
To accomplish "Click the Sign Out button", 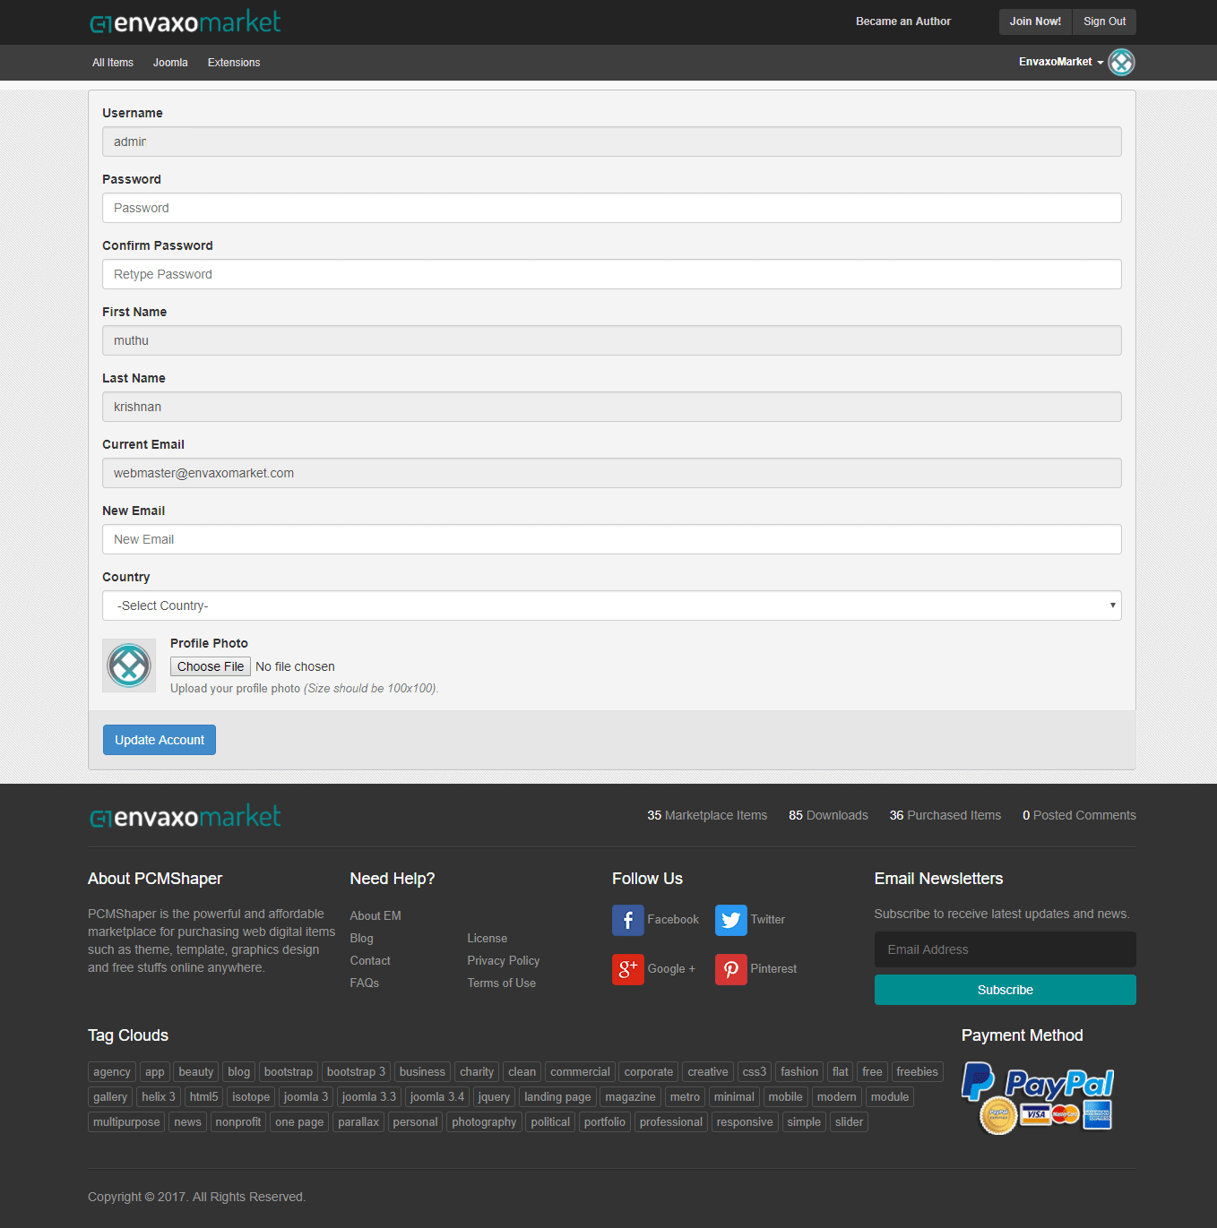I will [x=1104, y=21].
